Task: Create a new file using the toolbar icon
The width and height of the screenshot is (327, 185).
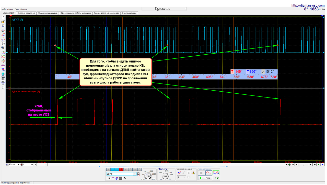Action: [x=3, y=17]
